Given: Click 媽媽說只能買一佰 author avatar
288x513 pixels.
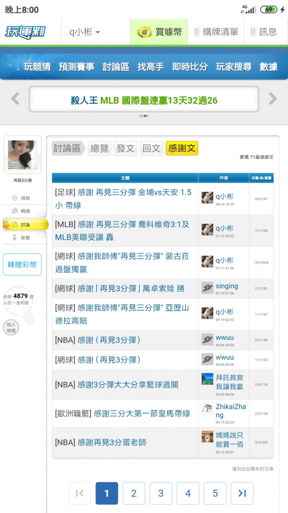Looking at the screenshot, I should pyautogui.click(x=208, y=437).
